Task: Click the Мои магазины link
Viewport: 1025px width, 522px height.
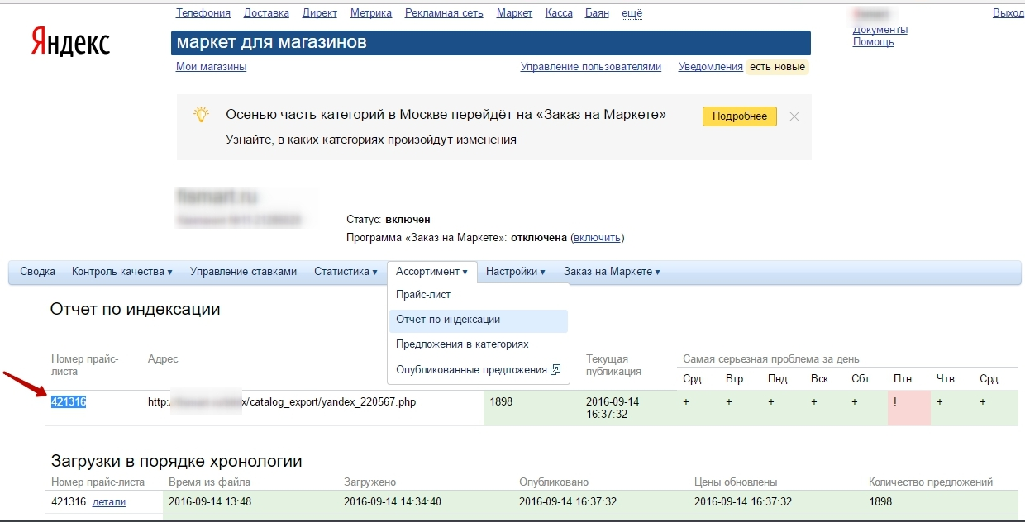Action: point(211,67)
